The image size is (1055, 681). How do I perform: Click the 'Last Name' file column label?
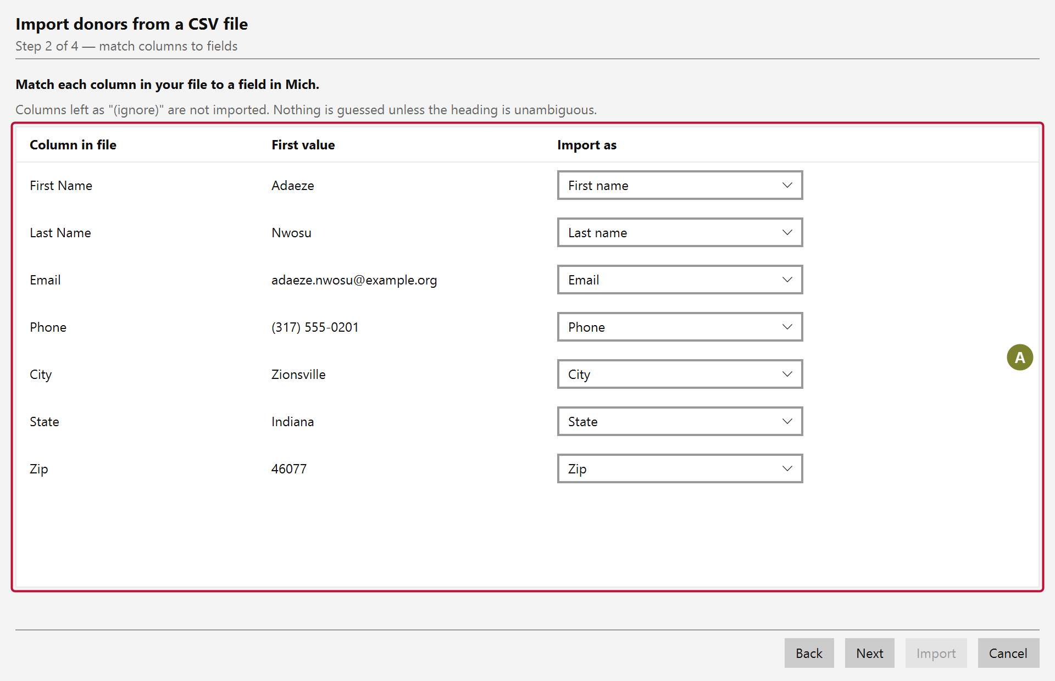pyautogui.click(x=60, y=233)
